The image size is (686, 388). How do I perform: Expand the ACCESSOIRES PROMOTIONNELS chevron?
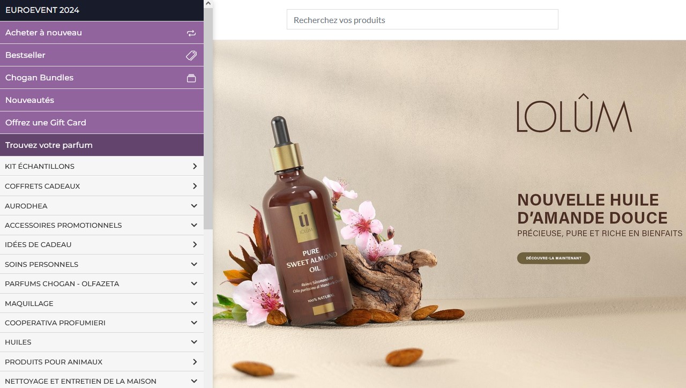(194, 225)
